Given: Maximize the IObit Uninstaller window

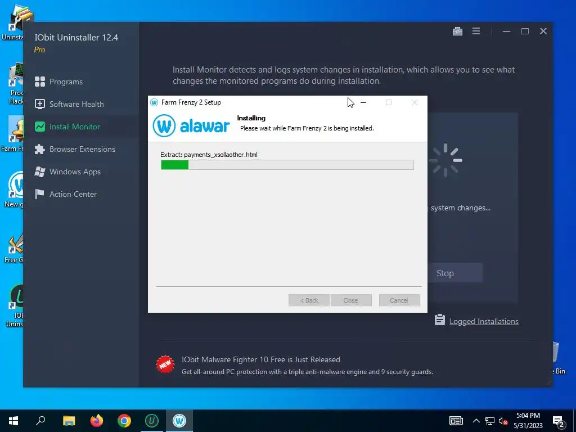Looking at the screenshot, I should click(x=525, y=31).
